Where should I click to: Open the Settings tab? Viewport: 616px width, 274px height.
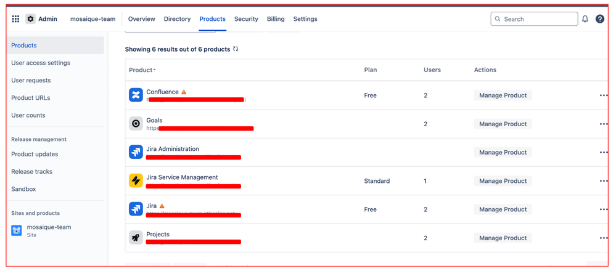[305, 19]
